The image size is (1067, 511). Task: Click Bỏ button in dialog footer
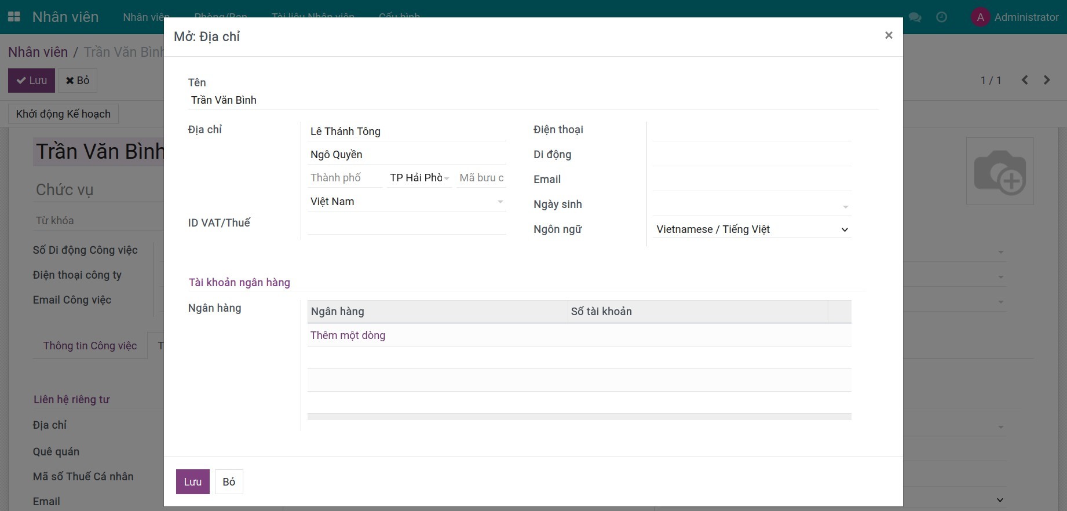pos(229,482)
